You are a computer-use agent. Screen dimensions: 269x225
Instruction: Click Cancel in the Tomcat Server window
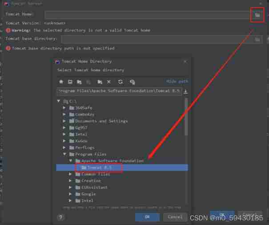tap(250, 215)
